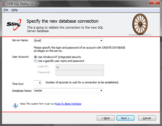Click the master database name text
162x126 pixels.
coord(38,91)
